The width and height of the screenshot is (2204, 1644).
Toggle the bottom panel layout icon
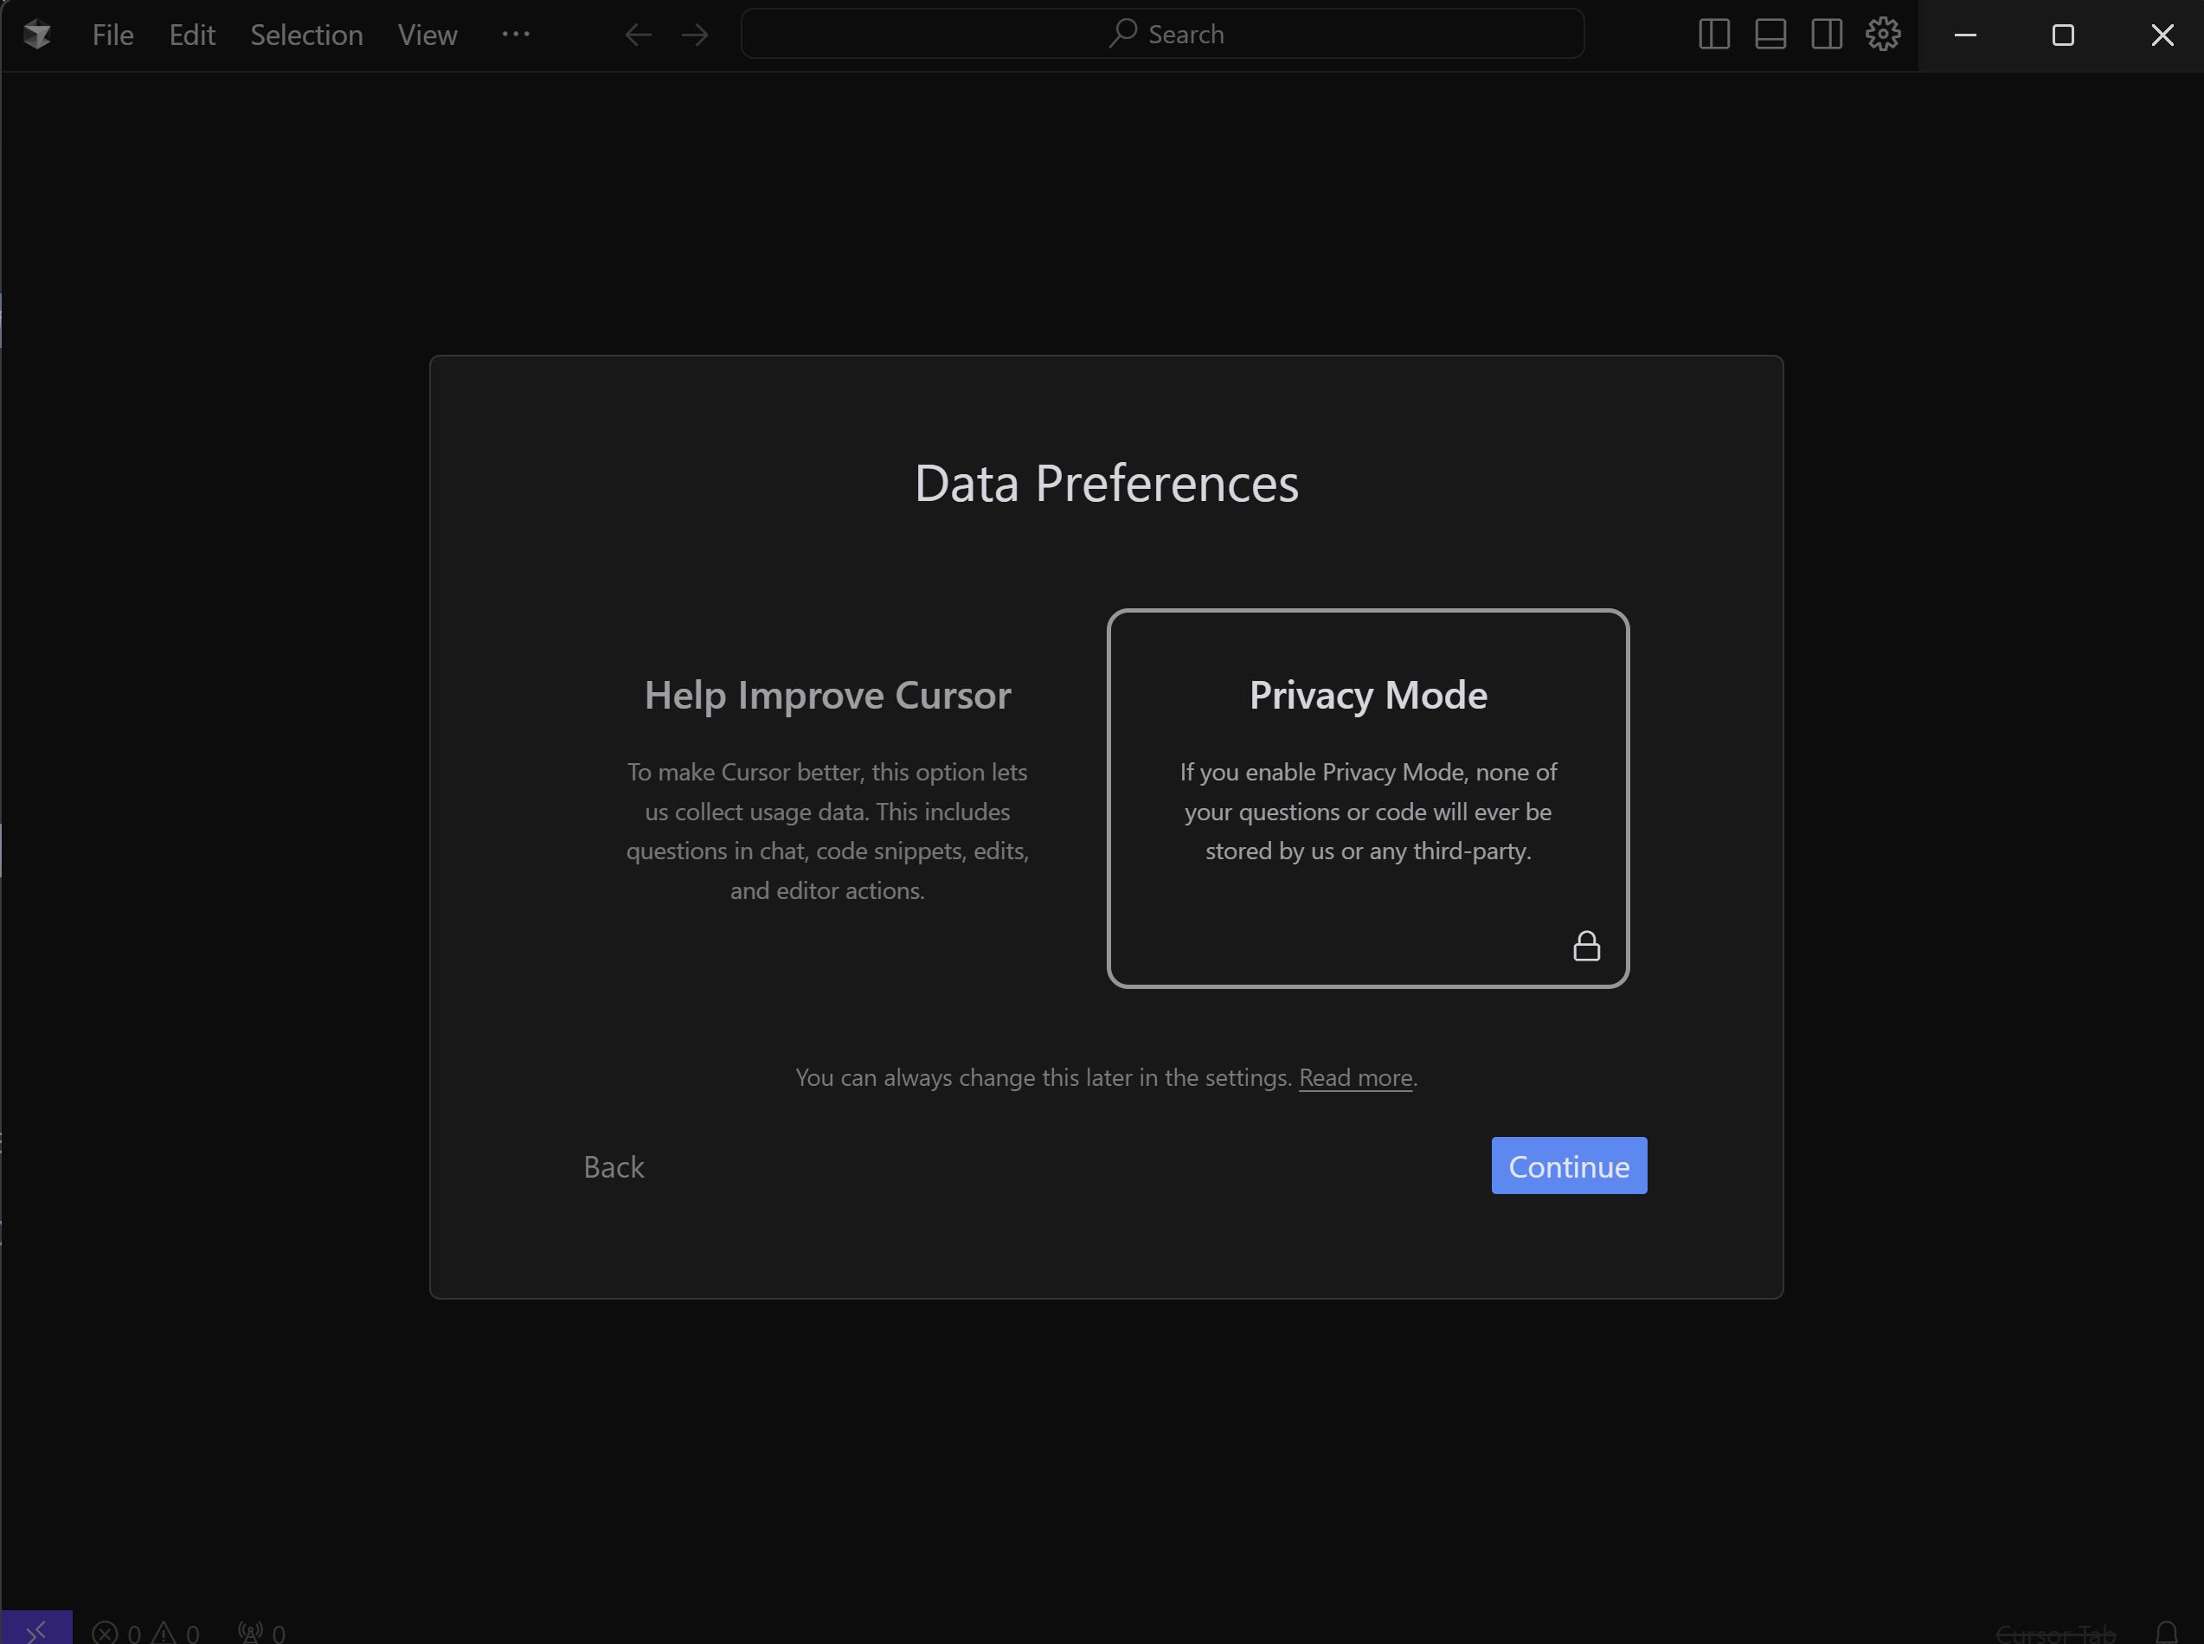pos(1770,35)
